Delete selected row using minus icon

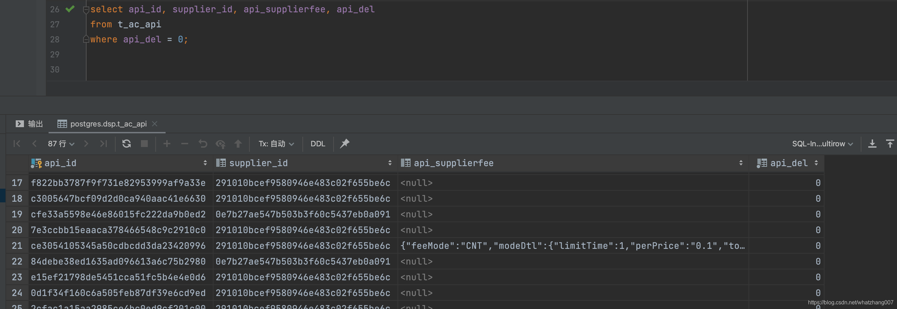[184, 143]
